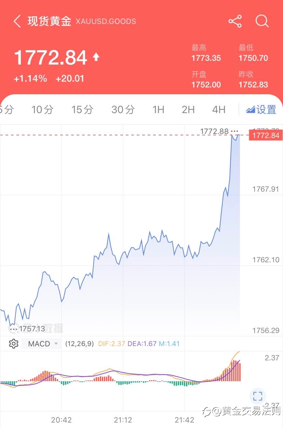This screenshot has height=428, width=283.
Task: Open the search magnifier icon
Action: tap(262, 22)
